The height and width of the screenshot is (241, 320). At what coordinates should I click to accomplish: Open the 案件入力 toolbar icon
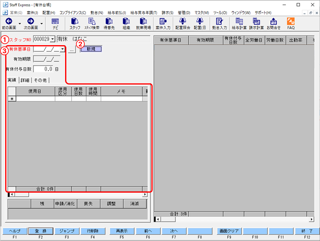point(163,24)
